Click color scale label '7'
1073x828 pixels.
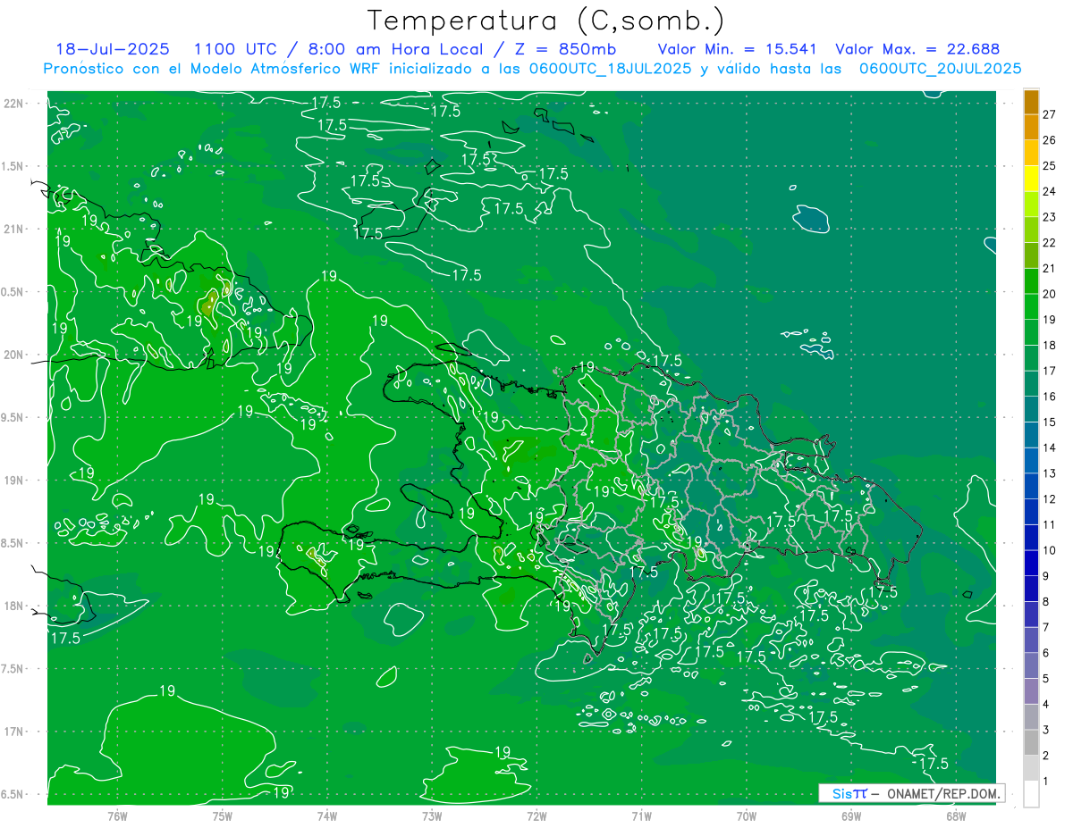(x=1046, y=628)
